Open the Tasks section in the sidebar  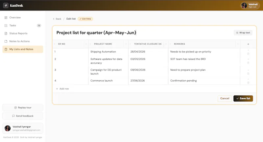click(x=23, y=26)
